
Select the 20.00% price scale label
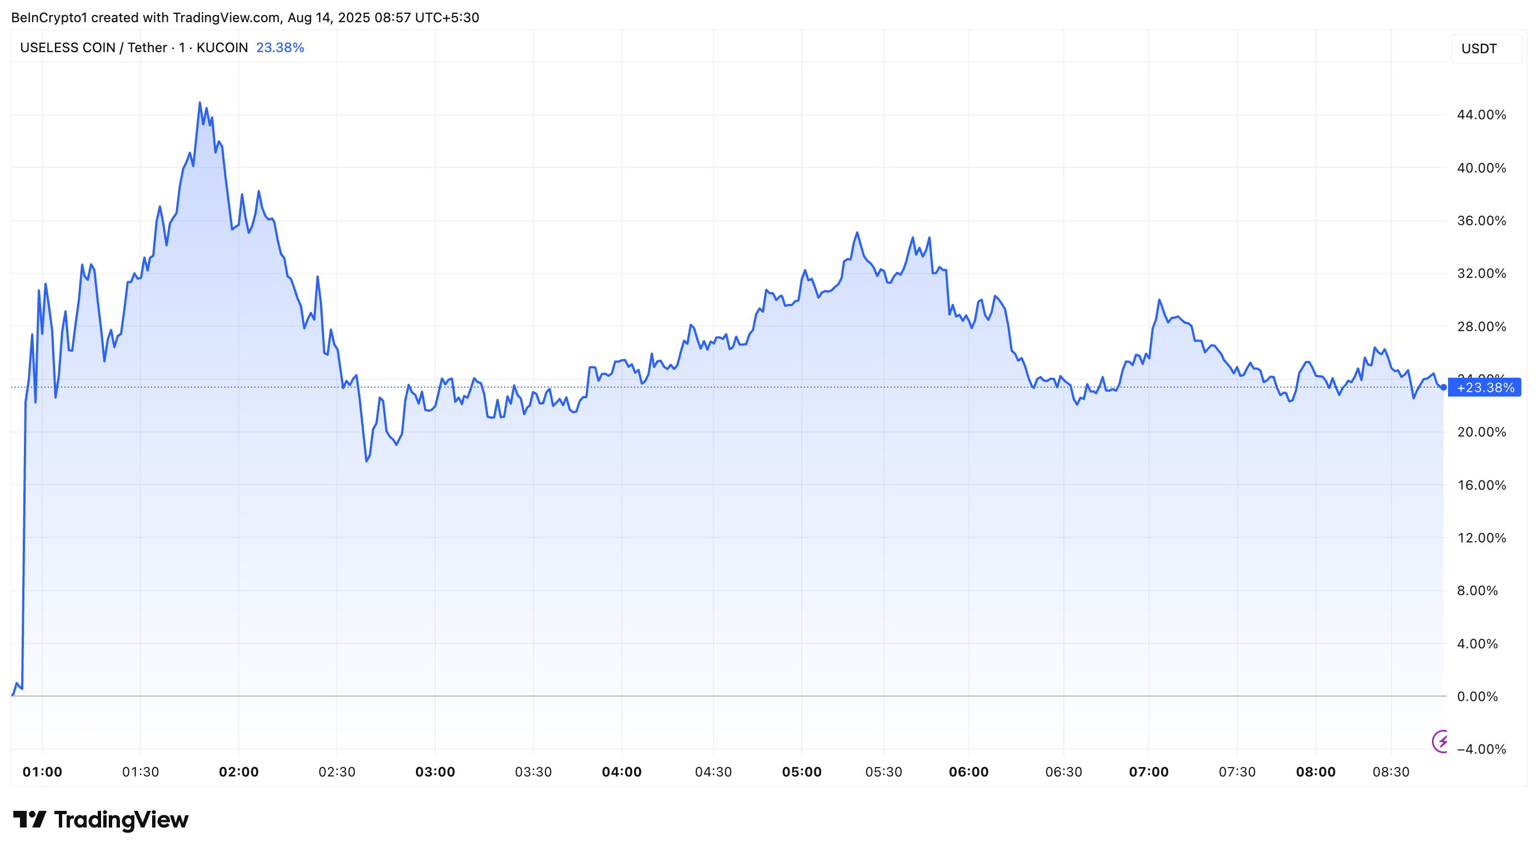click(x=1481, y=432)
